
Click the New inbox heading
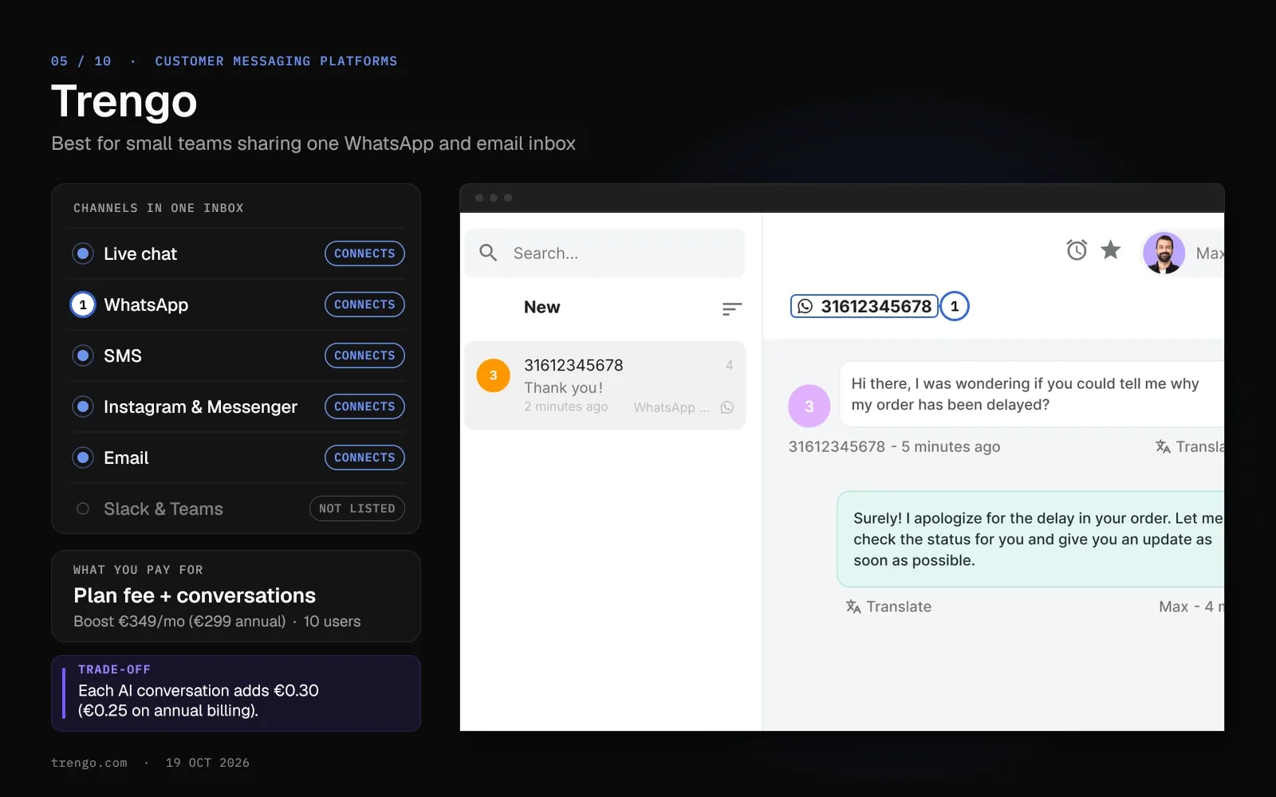tap(542, 307)
